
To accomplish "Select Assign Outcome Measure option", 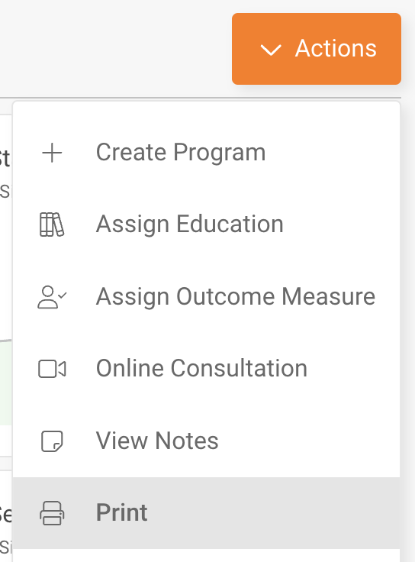I will 206,297.
